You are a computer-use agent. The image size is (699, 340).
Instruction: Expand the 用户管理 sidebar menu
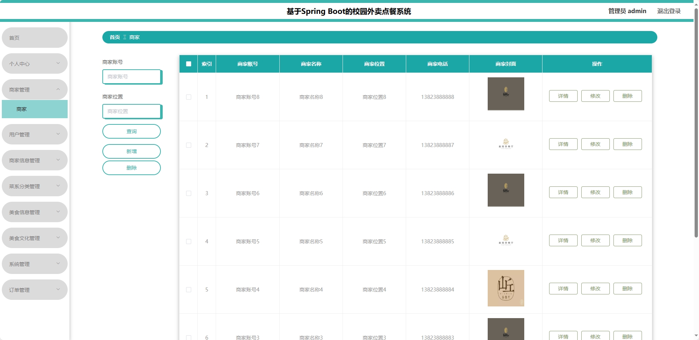click(35, 134)
